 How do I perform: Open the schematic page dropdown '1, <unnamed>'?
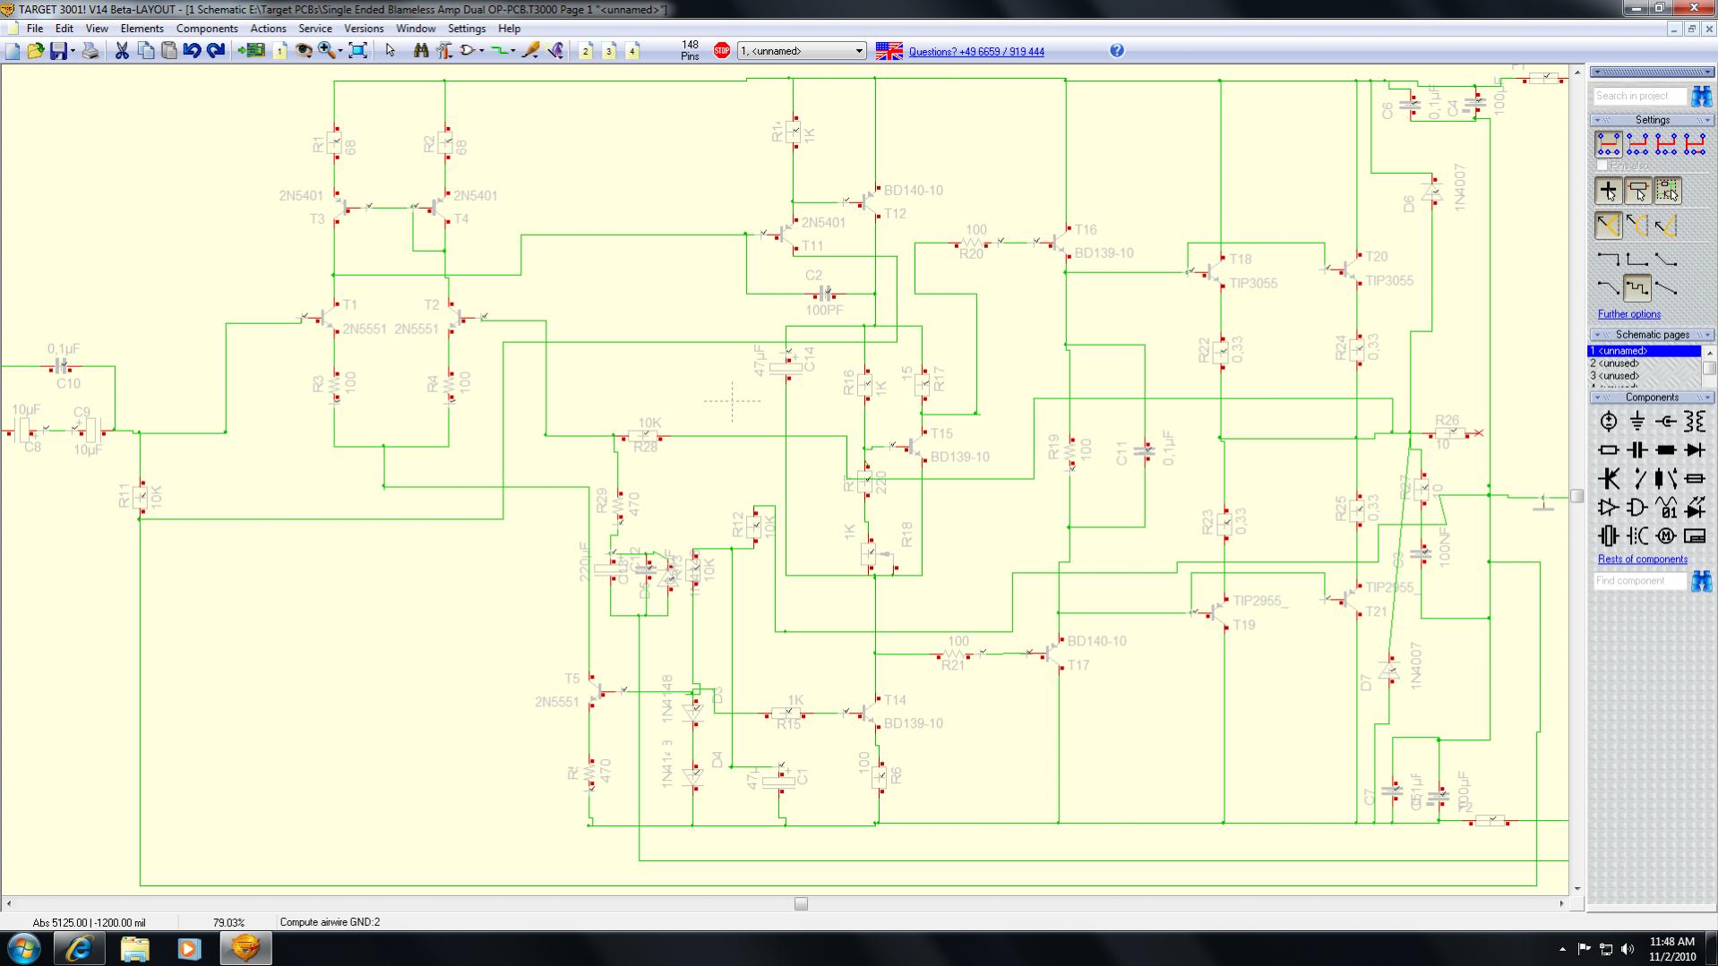(802, 51)
